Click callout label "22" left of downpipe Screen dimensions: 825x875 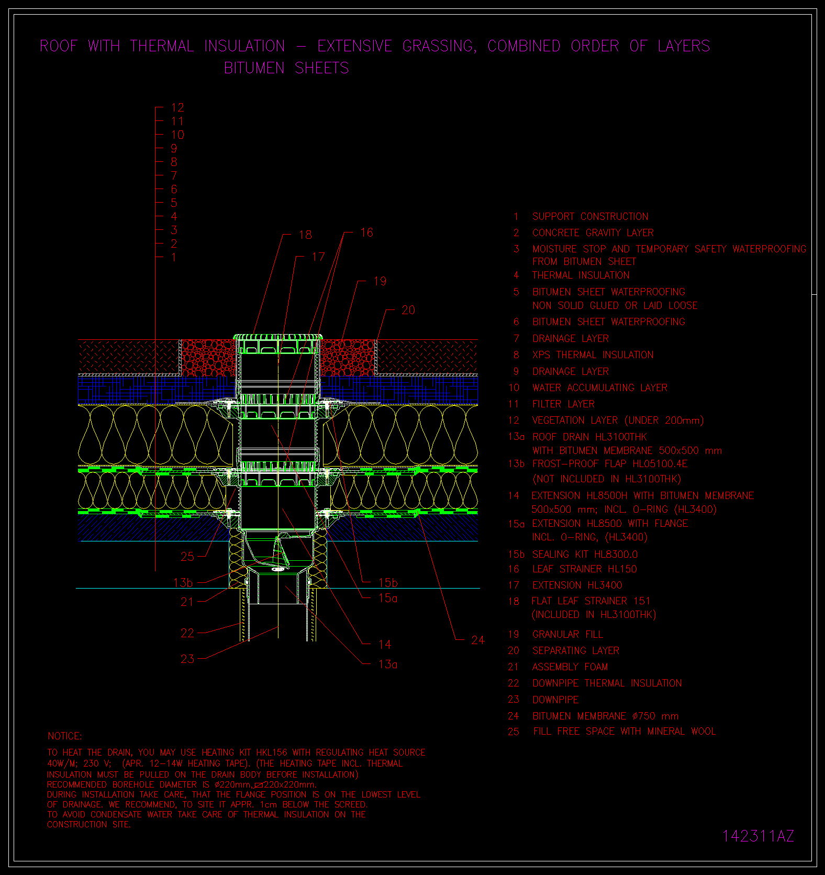click(187, 633)
